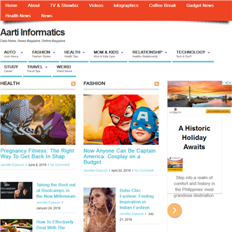Expand the TECHNOLOGY dropdown arrow
This screenshot has width=232, height=232.
pos(209,52)
